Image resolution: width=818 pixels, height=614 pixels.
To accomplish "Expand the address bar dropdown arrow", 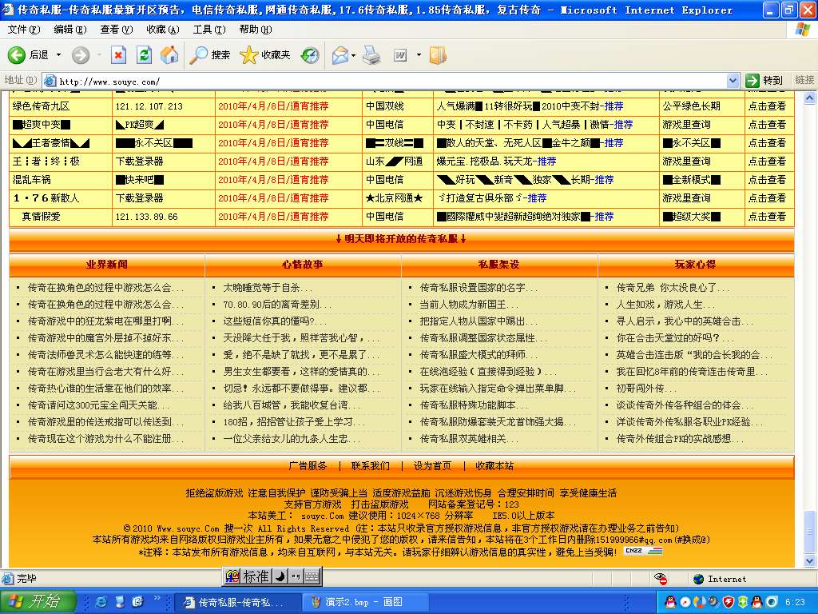I will [733, 81].
